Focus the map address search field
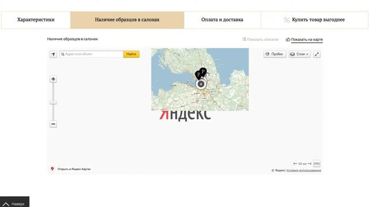Screen dimensions: 369x207 (x=91, y=54)
